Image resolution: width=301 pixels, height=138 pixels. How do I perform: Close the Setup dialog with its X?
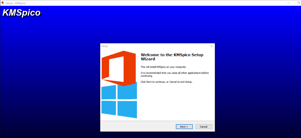pos(211,46)
